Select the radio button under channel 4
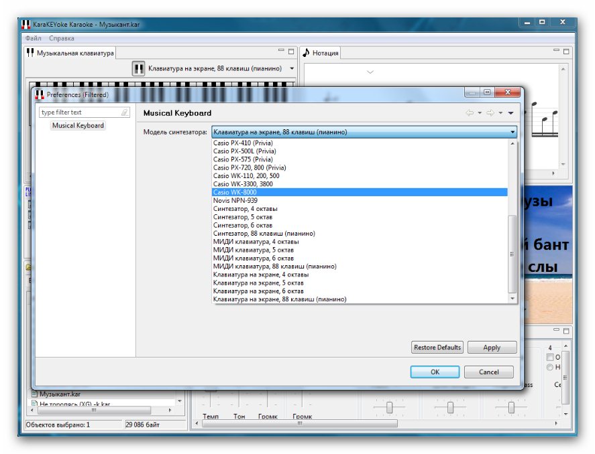 550,367
